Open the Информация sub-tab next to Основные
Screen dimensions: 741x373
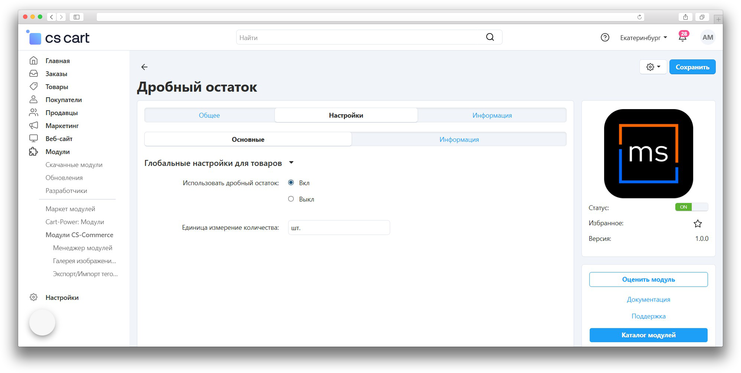pyautogui.click(x=459, y=140)
